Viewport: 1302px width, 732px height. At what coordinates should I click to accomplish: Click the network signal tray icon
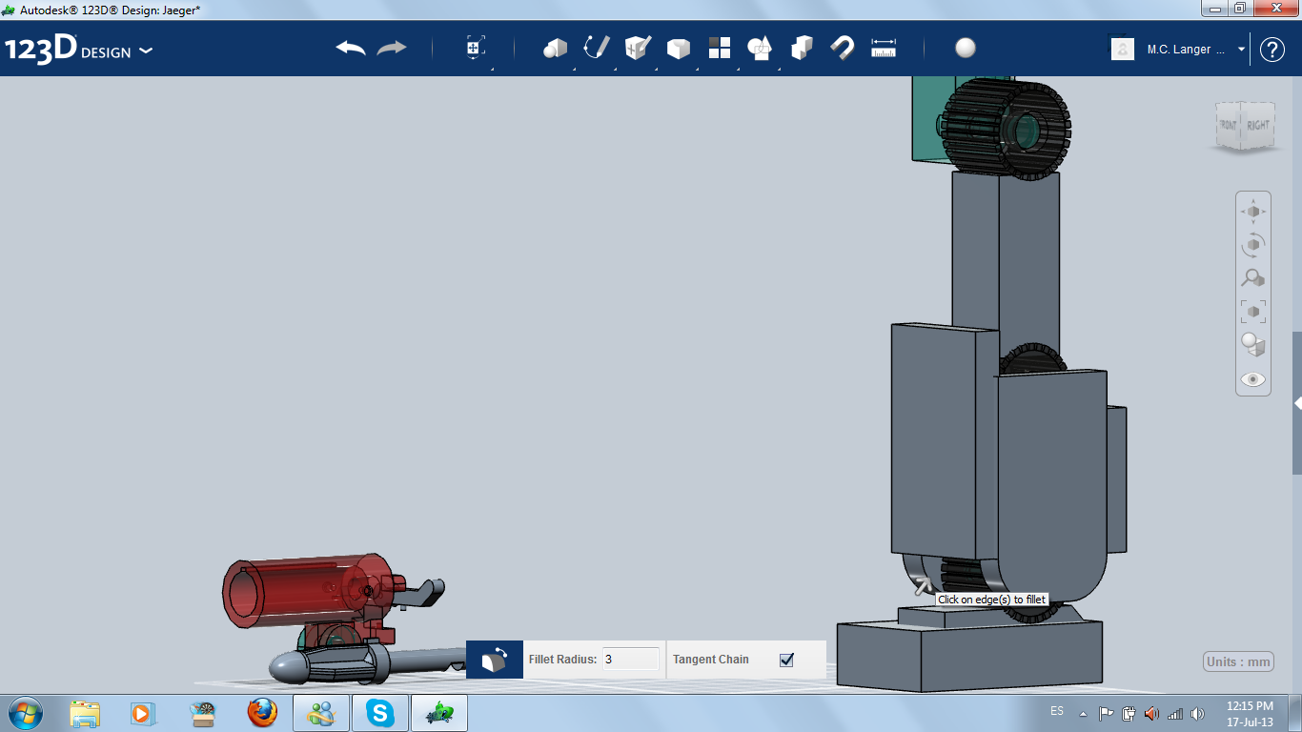click(x=1175, y=713)
